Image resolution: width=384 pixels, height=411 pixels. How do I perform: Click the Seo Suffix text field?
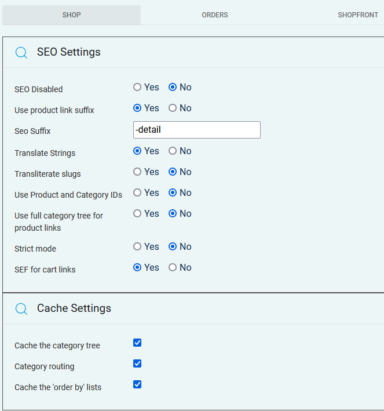click(x=196, y=130)
